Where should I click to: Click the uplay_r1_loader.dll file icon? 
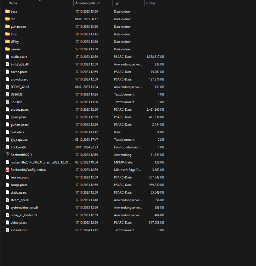[7, 215]
